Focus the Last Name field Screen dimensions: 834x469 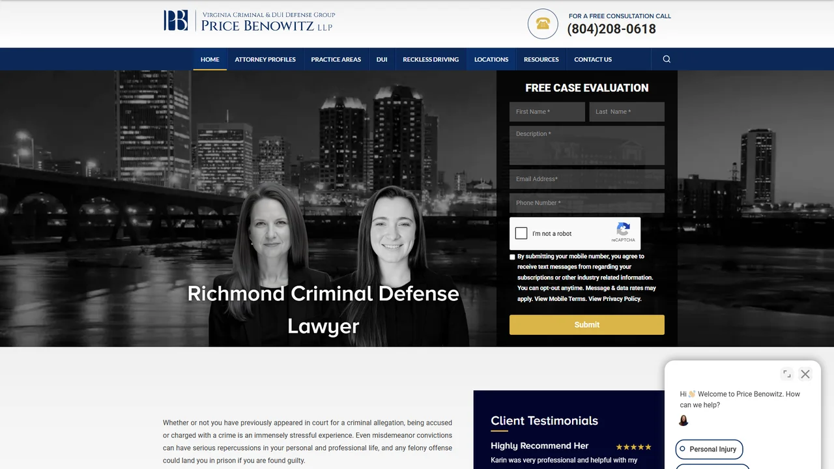point(627,112)
